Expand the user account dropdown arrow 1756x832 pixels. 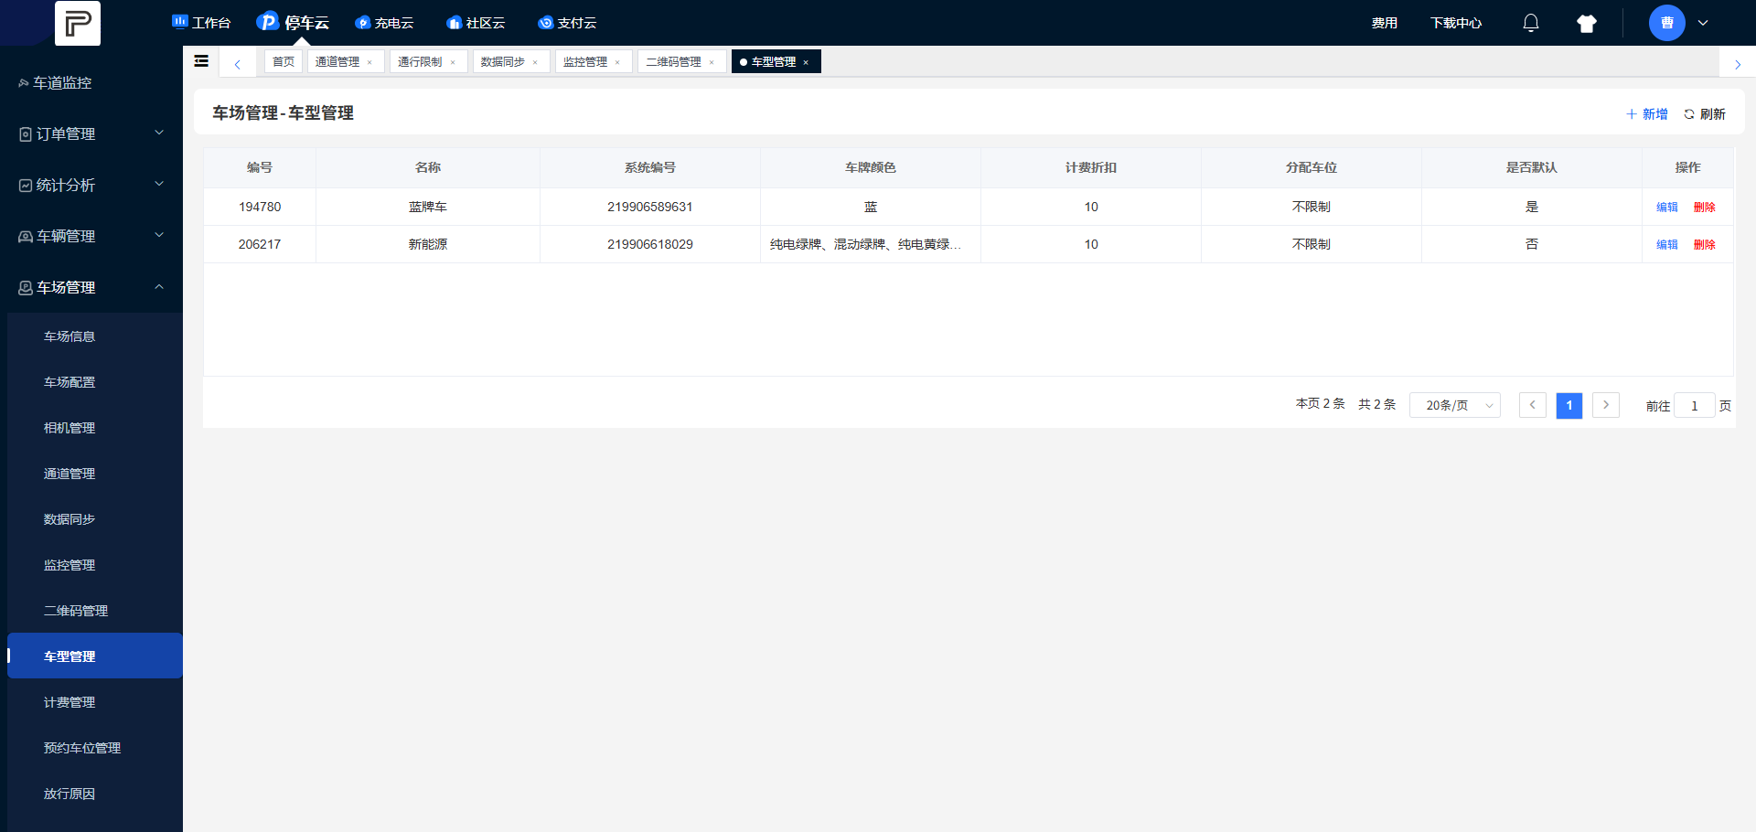pos(1703,23)
